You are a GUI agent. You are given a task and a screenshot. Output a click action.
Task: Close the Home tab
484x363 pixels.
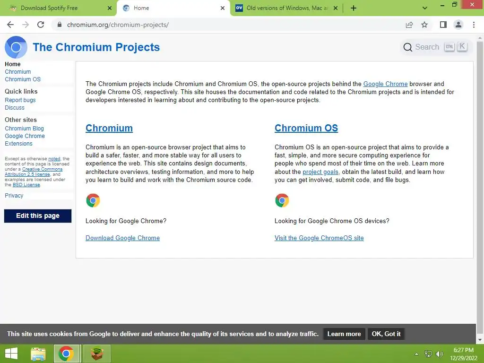(223, 8)
